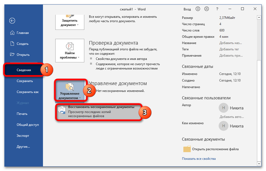Expand the Защитить документ dropdown button

click(x=70, y=22)
